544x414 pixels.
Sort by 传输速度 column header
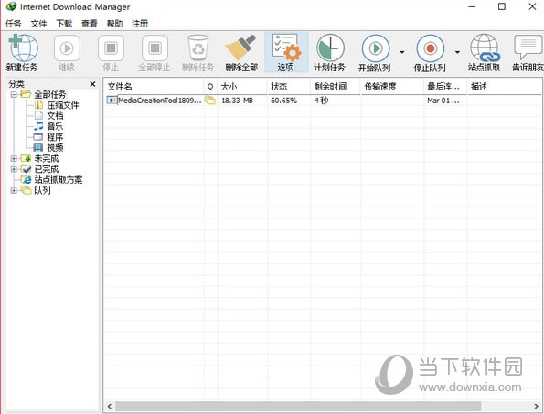coord(392,86)
